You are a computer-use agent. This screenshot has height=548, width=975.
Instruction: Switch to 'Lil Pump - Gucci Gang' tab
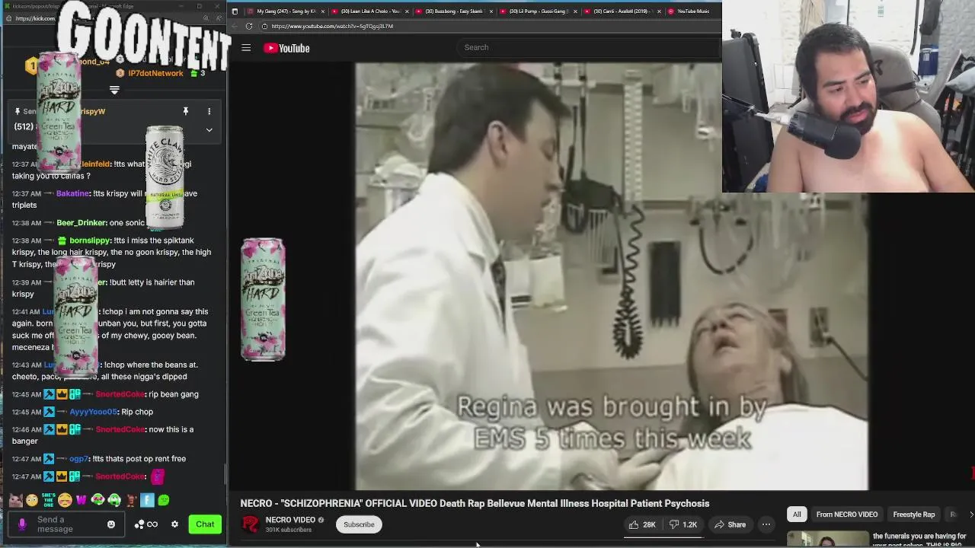(538, 11)
